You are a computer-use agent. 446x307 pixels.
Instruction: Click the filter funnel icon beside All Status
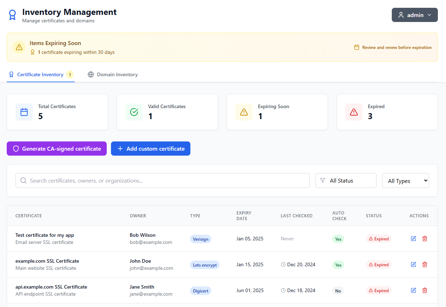[x=323, y=180]
